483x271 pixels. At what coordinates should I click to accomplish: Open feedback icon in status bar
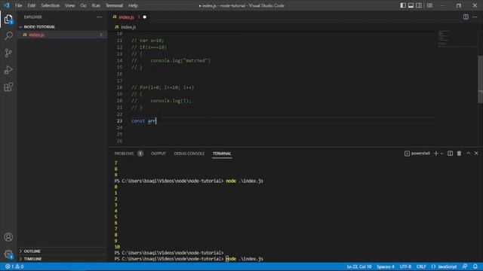point(465,266)
